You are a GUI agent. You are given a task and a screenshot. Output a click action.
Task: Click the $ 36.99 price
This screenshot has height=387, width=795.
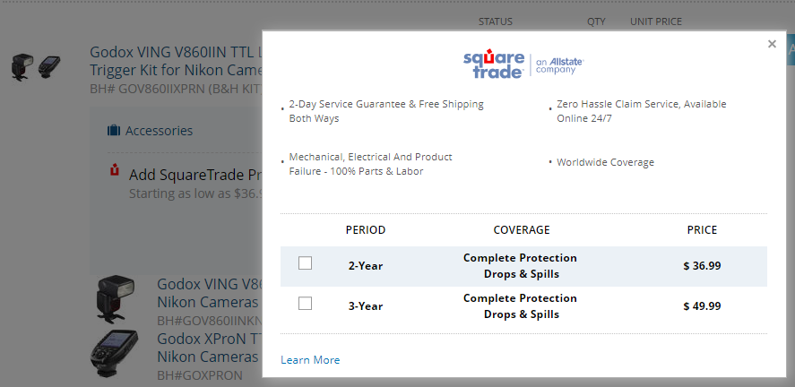(x=702, y=266)
